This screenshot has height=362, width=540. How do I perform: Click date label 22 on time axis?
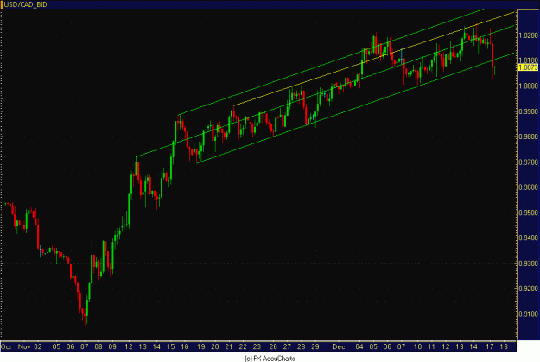tap(243, 346)
